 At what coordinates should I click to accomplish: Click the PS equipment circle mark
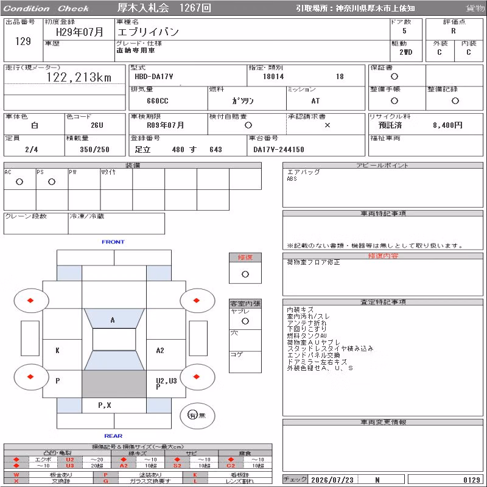tap(52, 181)
